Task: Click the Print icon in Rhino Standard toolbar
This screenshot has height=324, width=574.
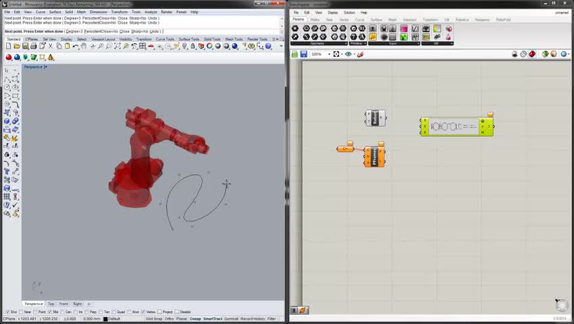Action: tap(32, 47)
